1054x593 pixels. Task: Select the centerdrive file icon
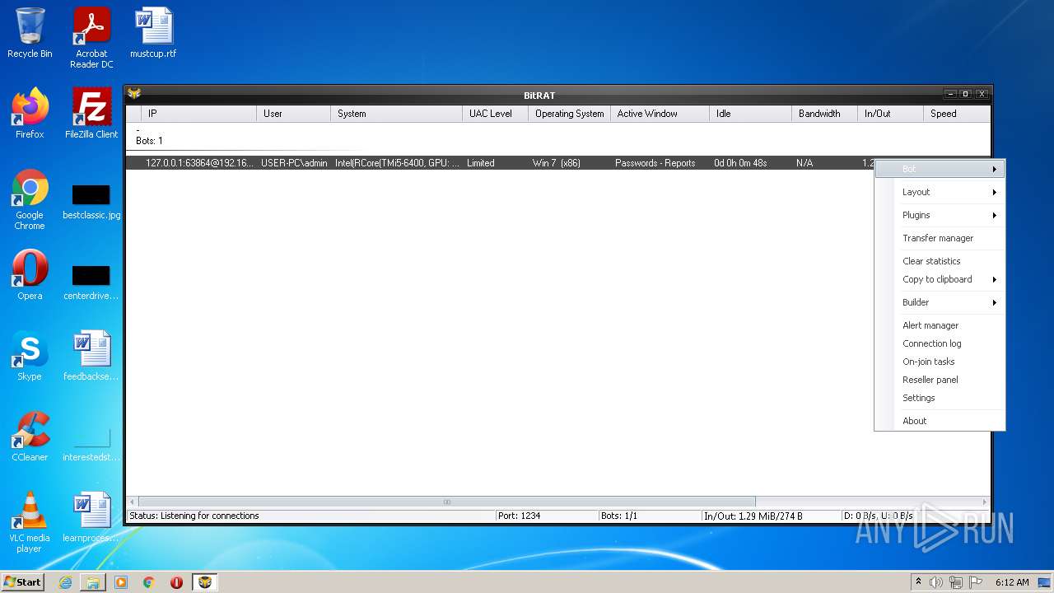click(91, 283)
